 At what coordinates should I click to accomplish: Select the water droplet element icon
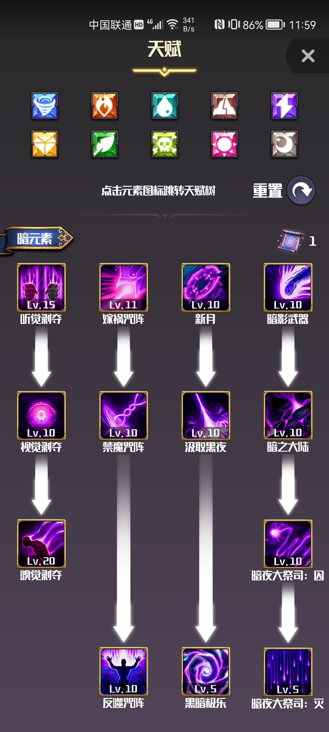(x=164, y=106)
